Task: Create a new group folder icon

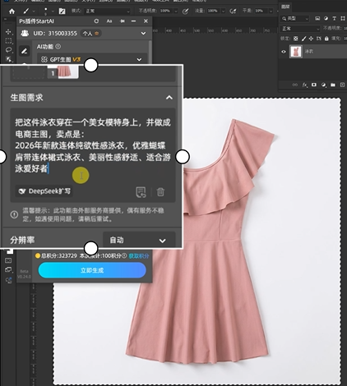Action: 333,85
